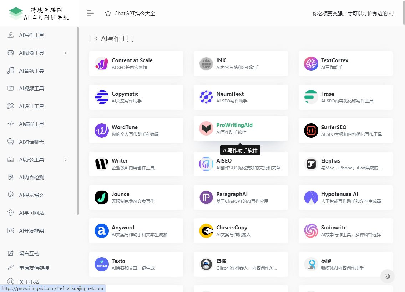Click the 智搜 robot icon
The height and width of the screenshot is (292, 405).
click(206, 265)
